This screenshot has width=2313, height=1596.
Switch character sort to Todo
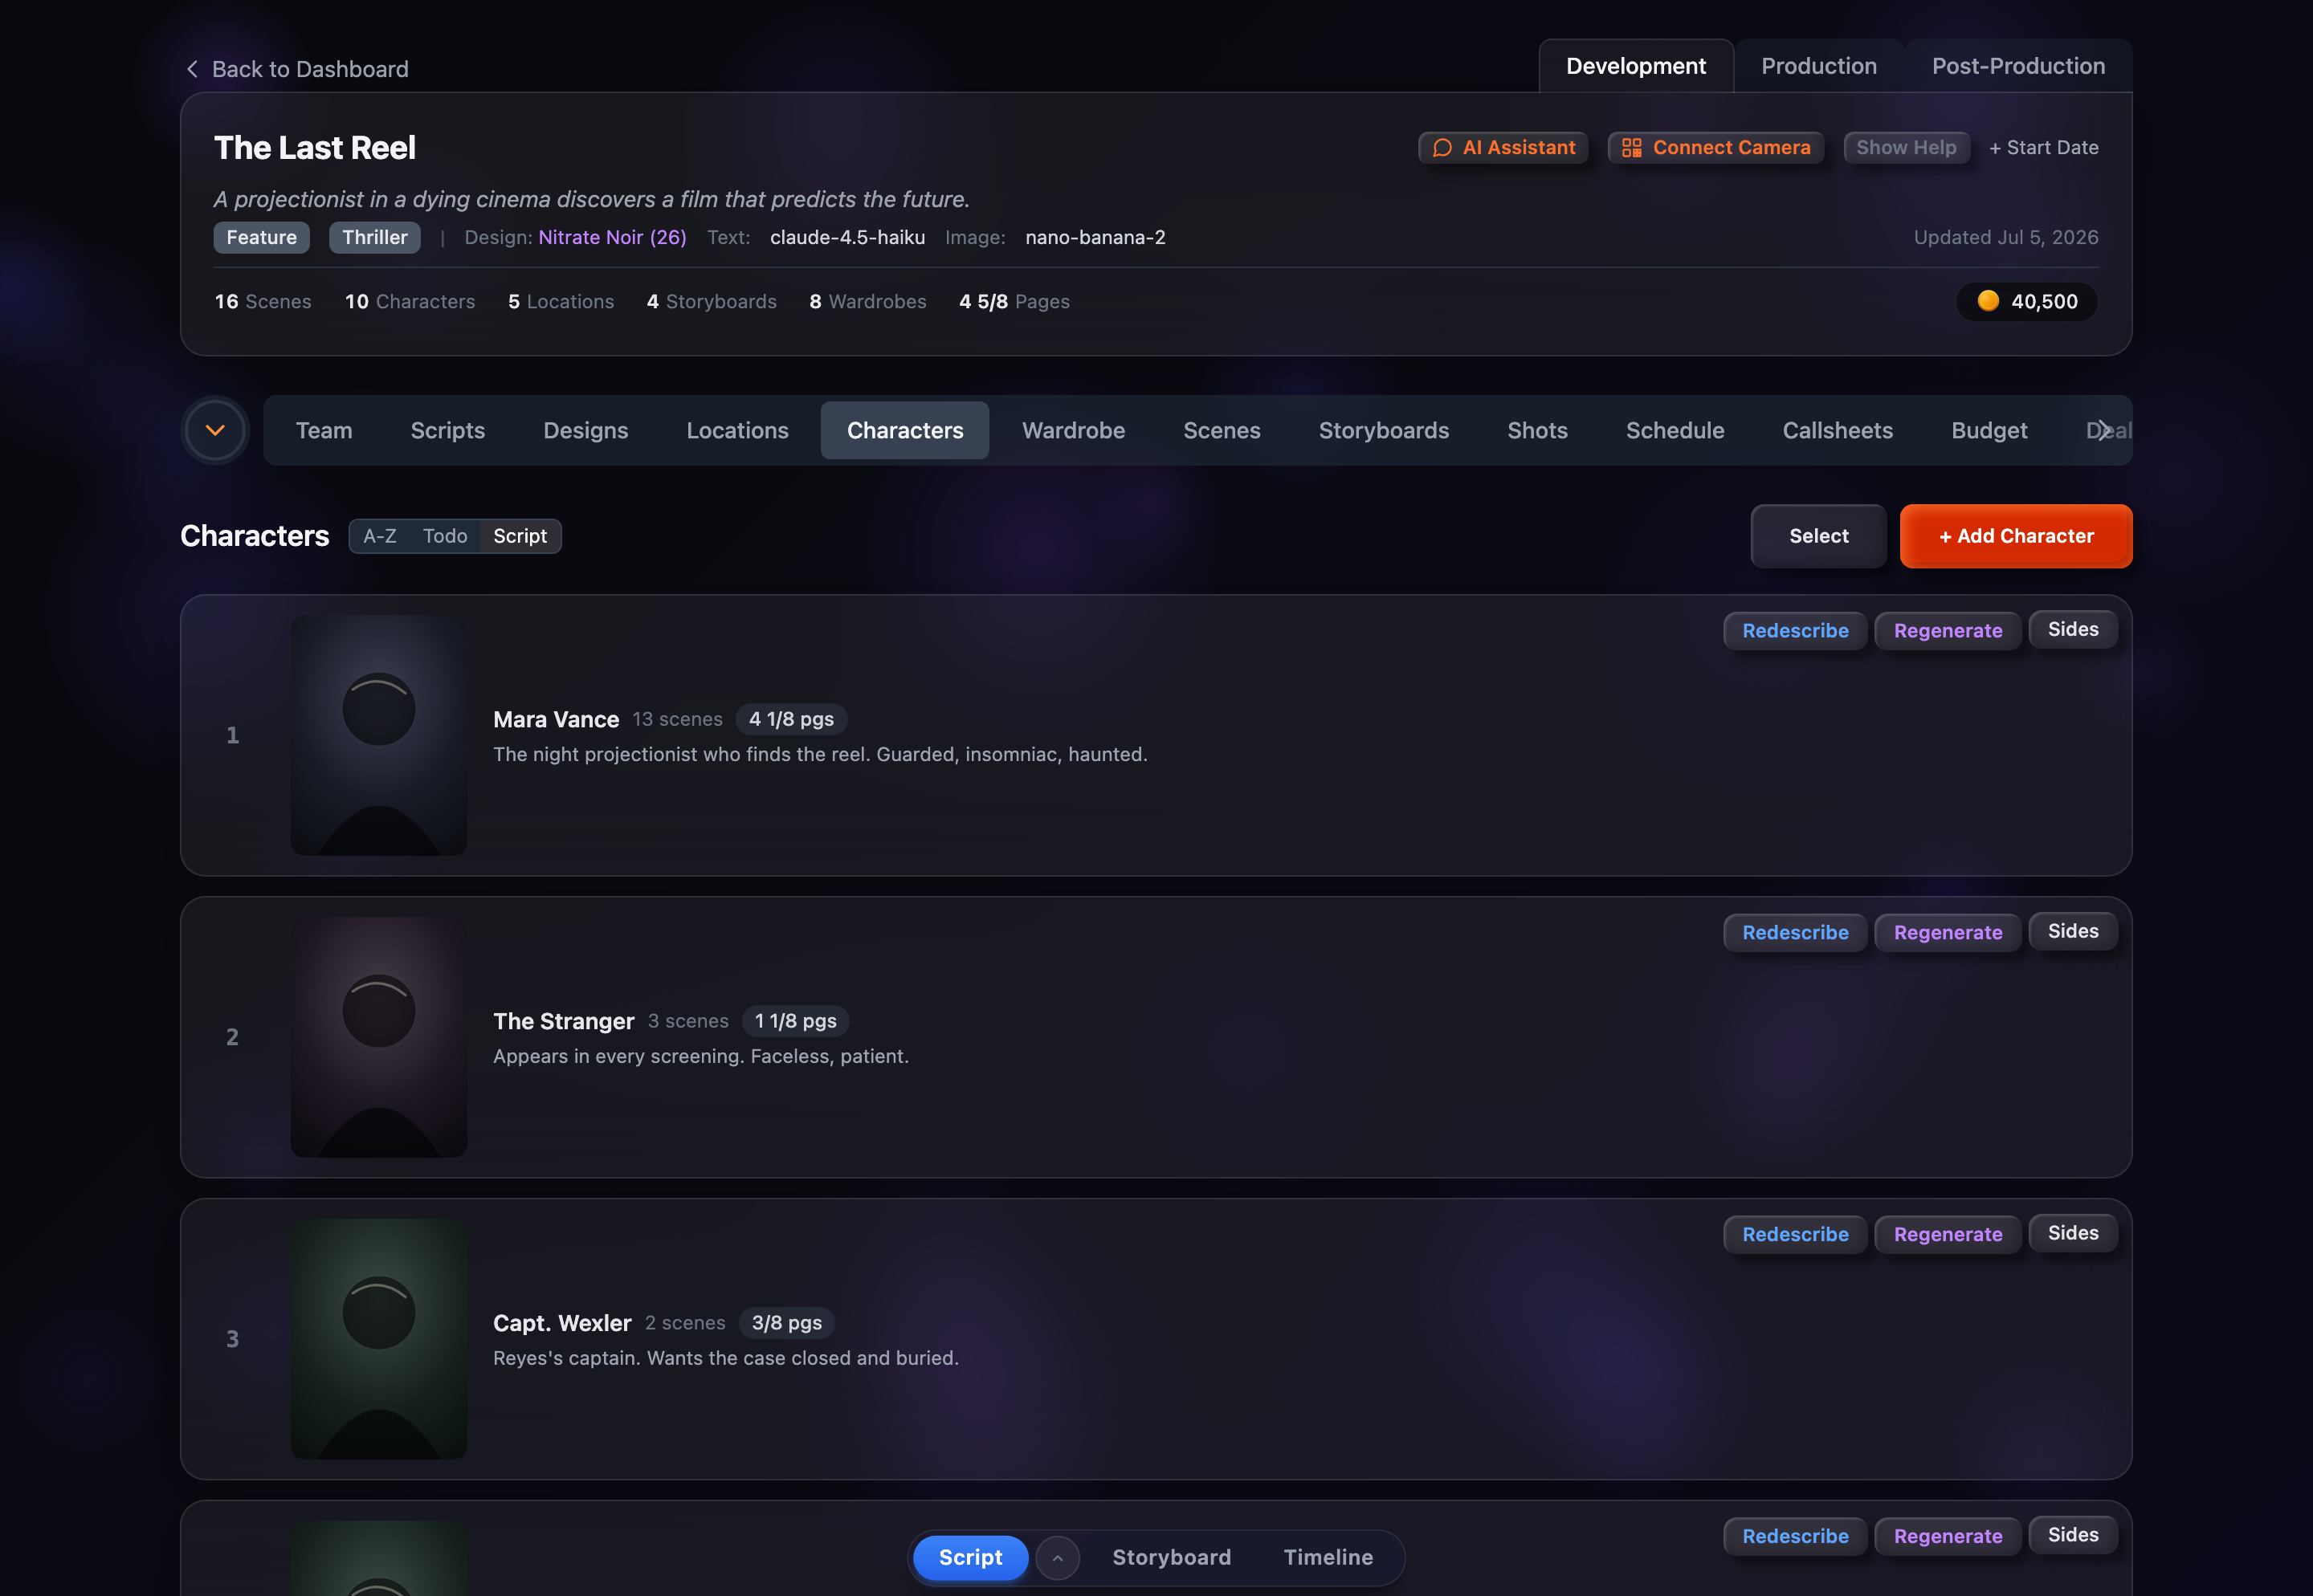pos(445,536)
